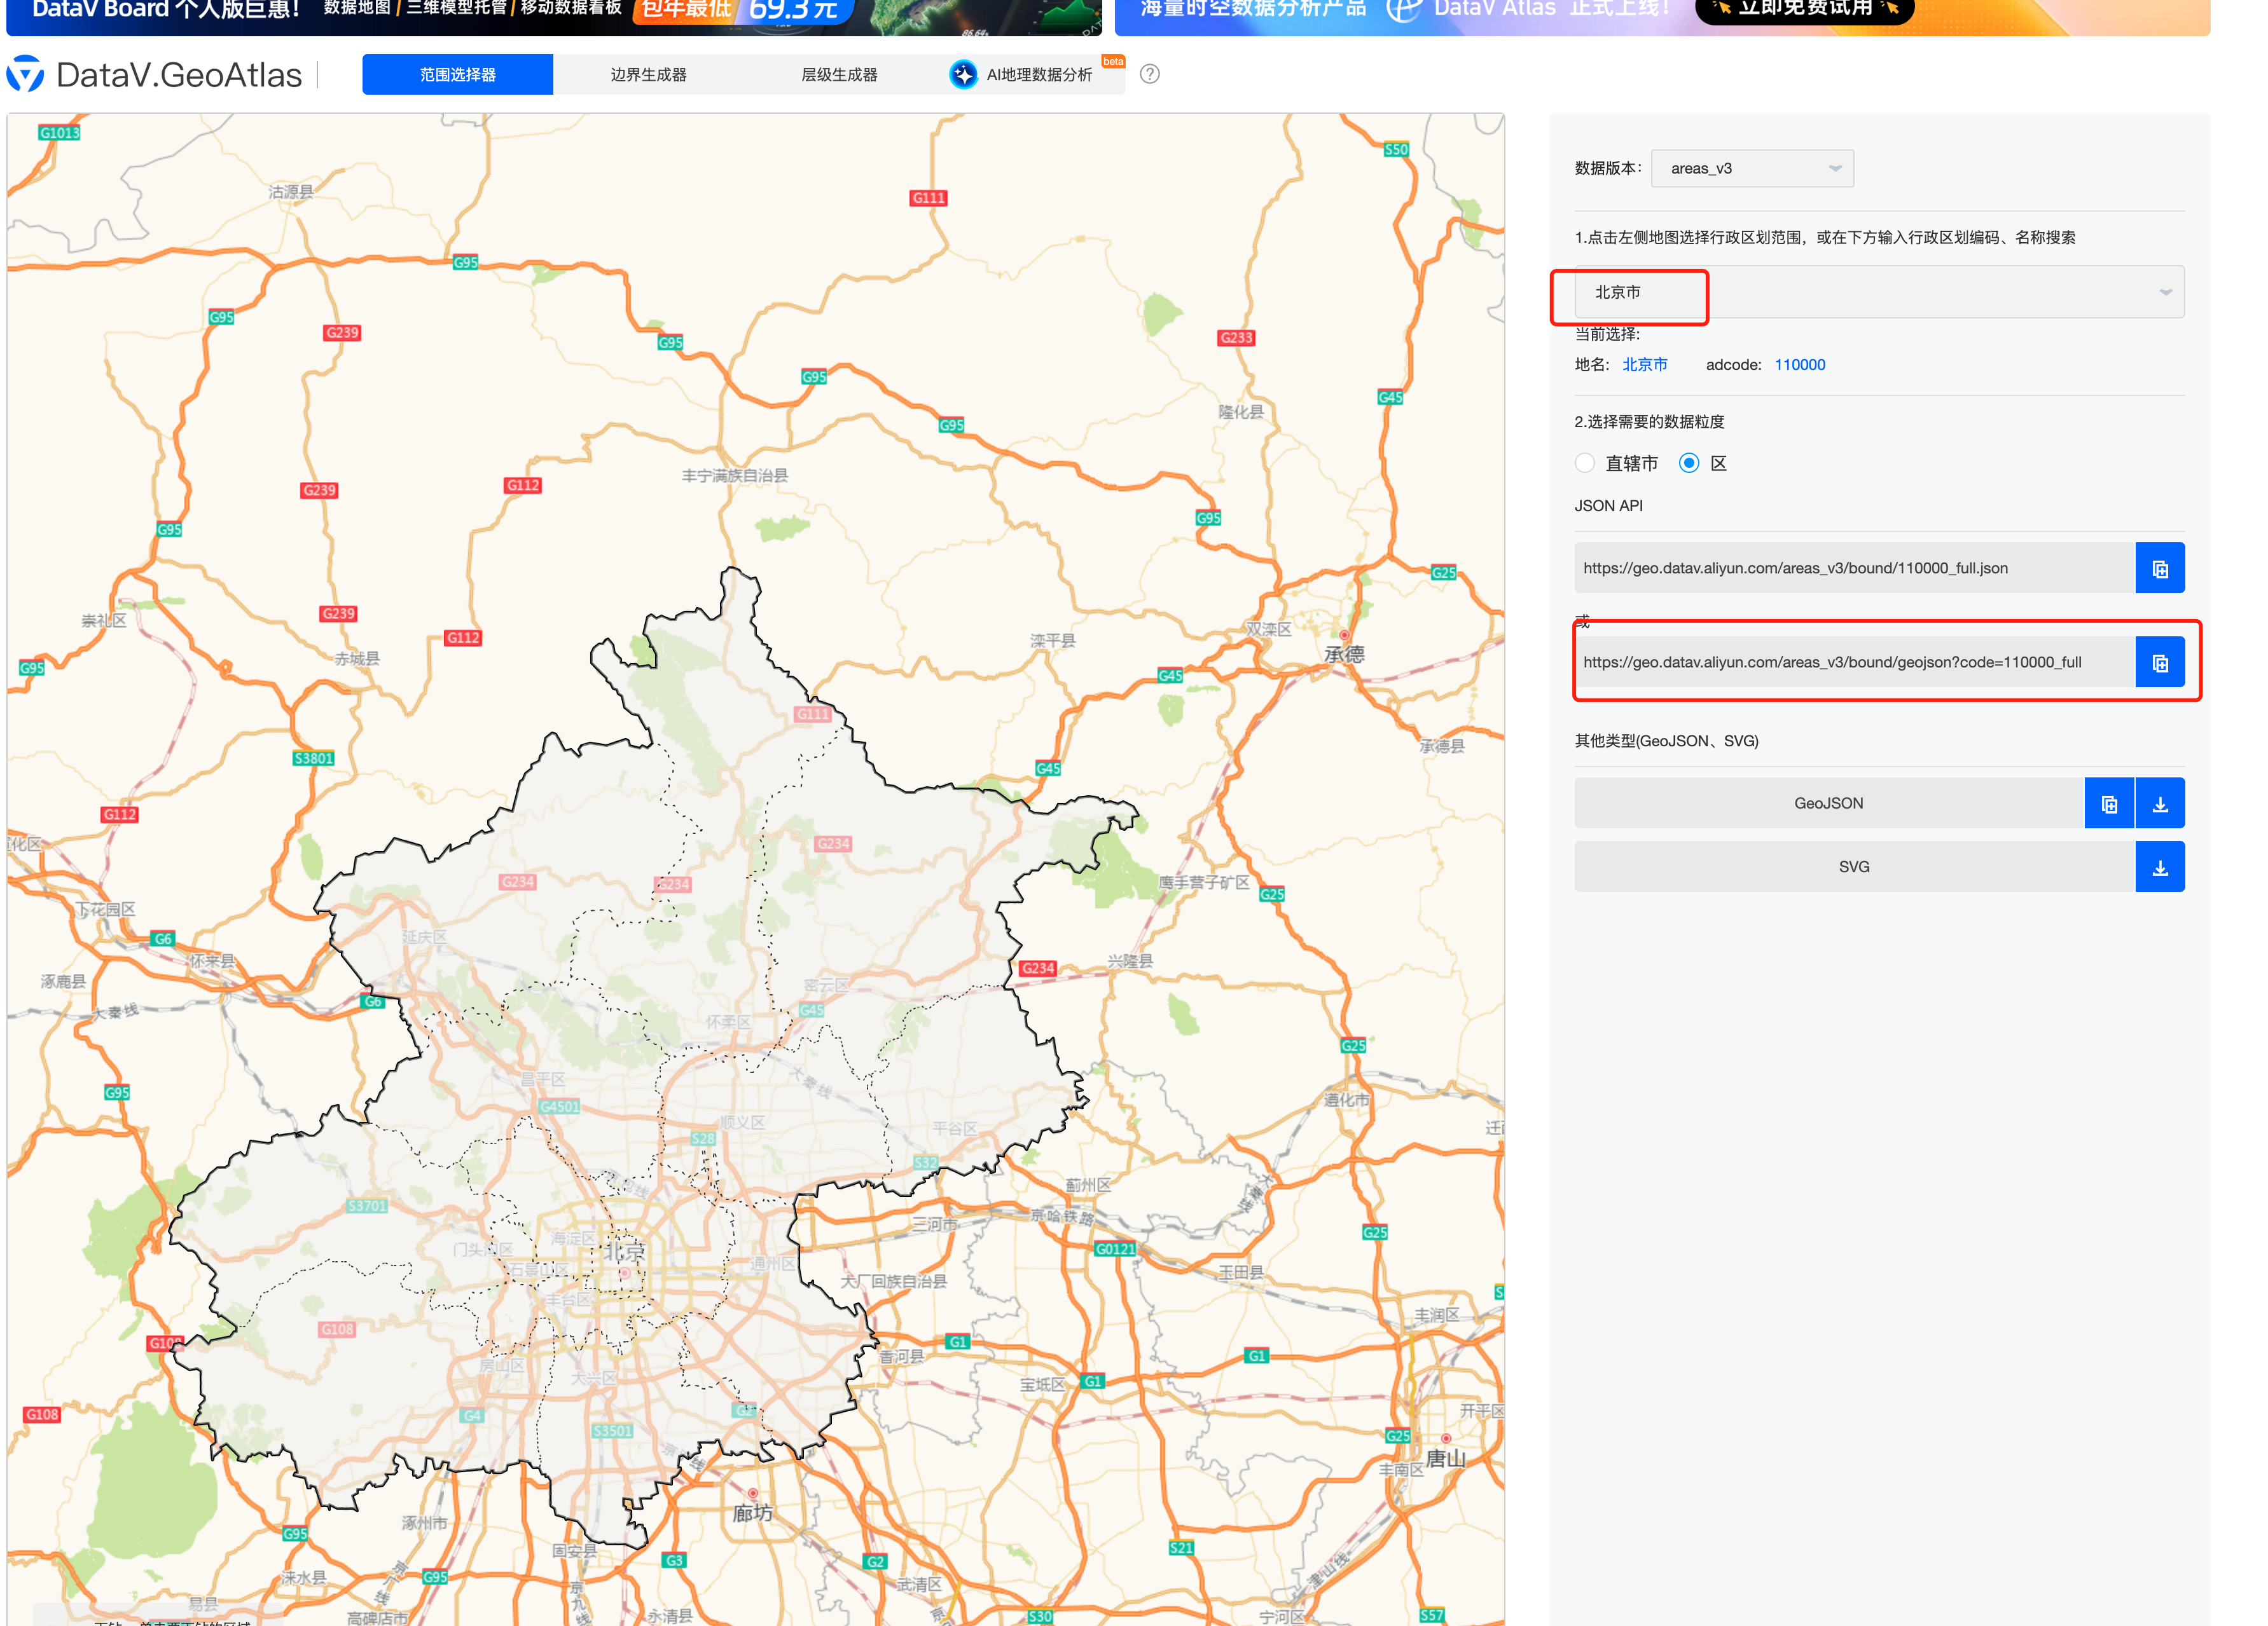The width and height of the screenshot is (2268, 1626).
Task: Open the AI地理数据分析 tab
Action: [x=1030, y=74]
